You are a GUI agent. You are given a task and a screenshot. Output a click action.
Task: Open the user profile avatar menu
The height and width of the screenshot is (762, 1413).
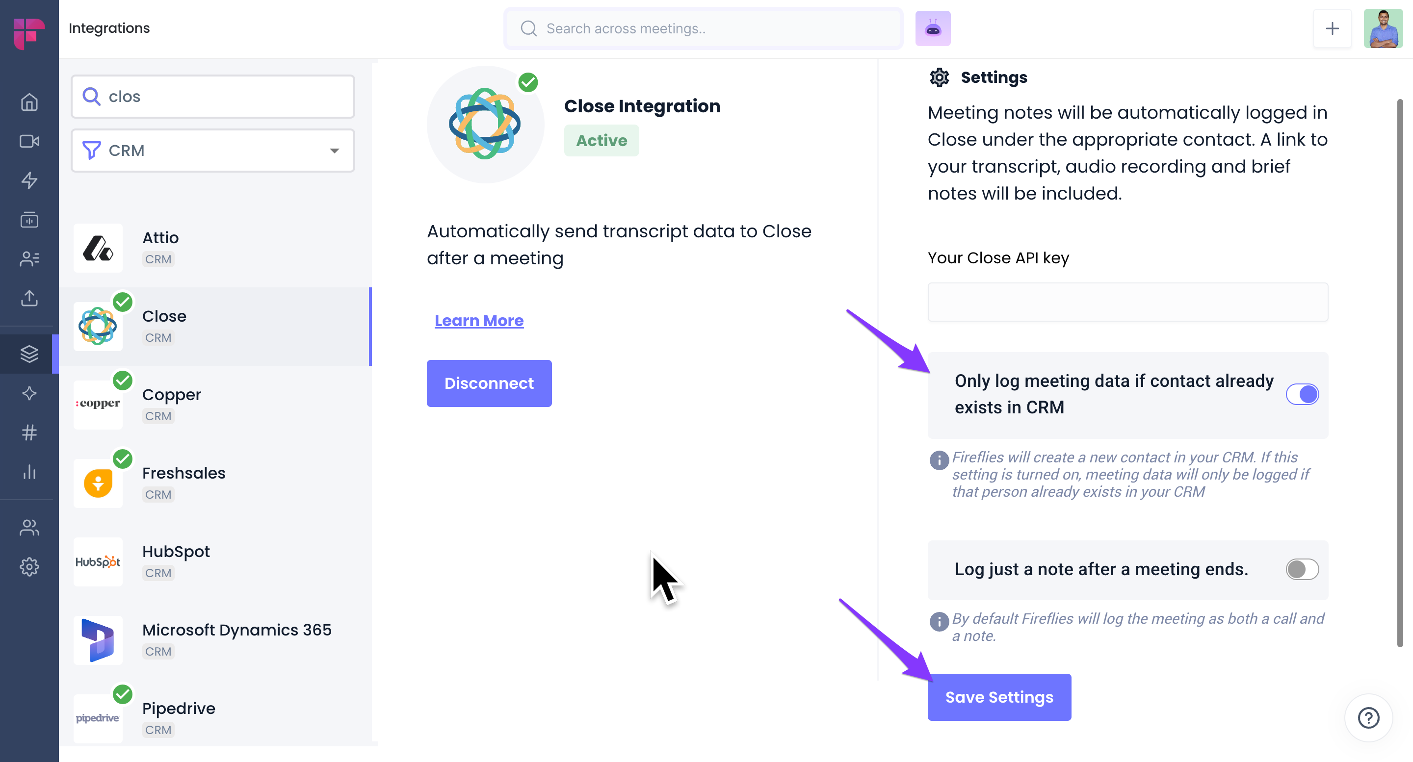(1383, 28)
